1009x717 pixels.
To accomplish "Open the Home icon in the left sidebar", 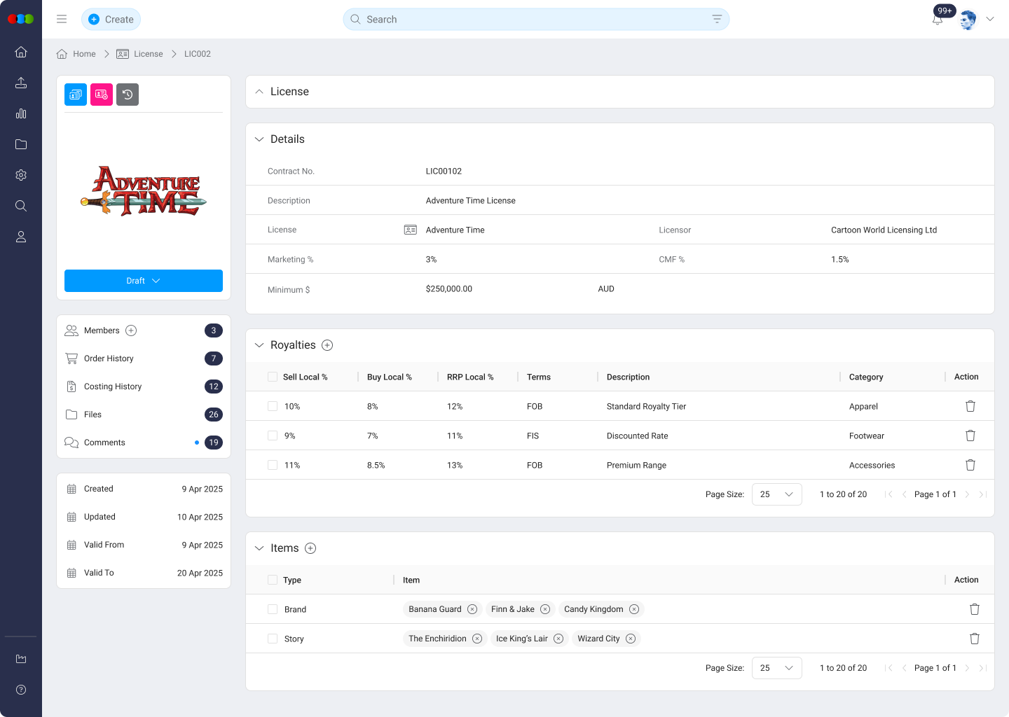I will pos(20,52).
